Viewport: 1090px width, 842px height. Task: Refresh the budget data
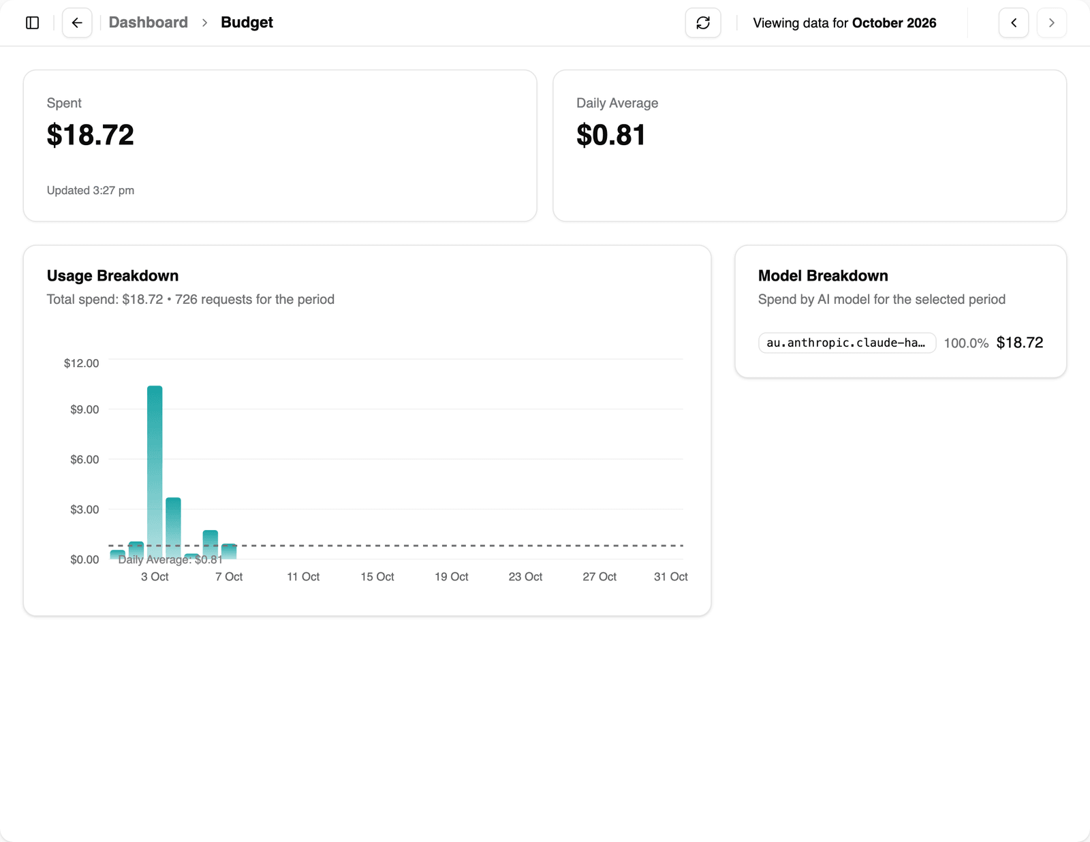pyautogui.click(x=703, y=23)
